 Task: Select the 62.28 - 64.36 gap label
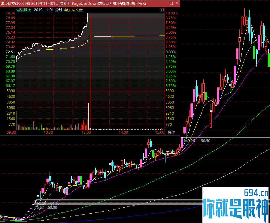tap(48, 203)
